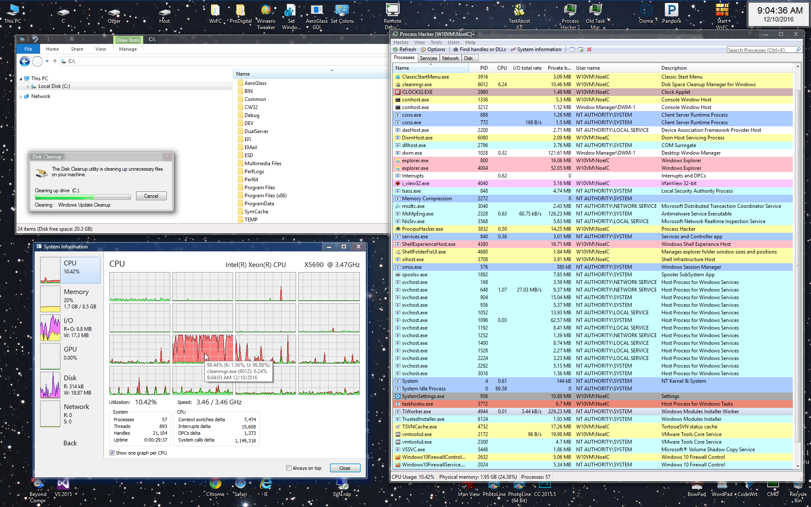Image resolution: width=811 pixels, height=507 pixels.
Task: Open CMD desktop icon
Action: (x=773, y=490)
